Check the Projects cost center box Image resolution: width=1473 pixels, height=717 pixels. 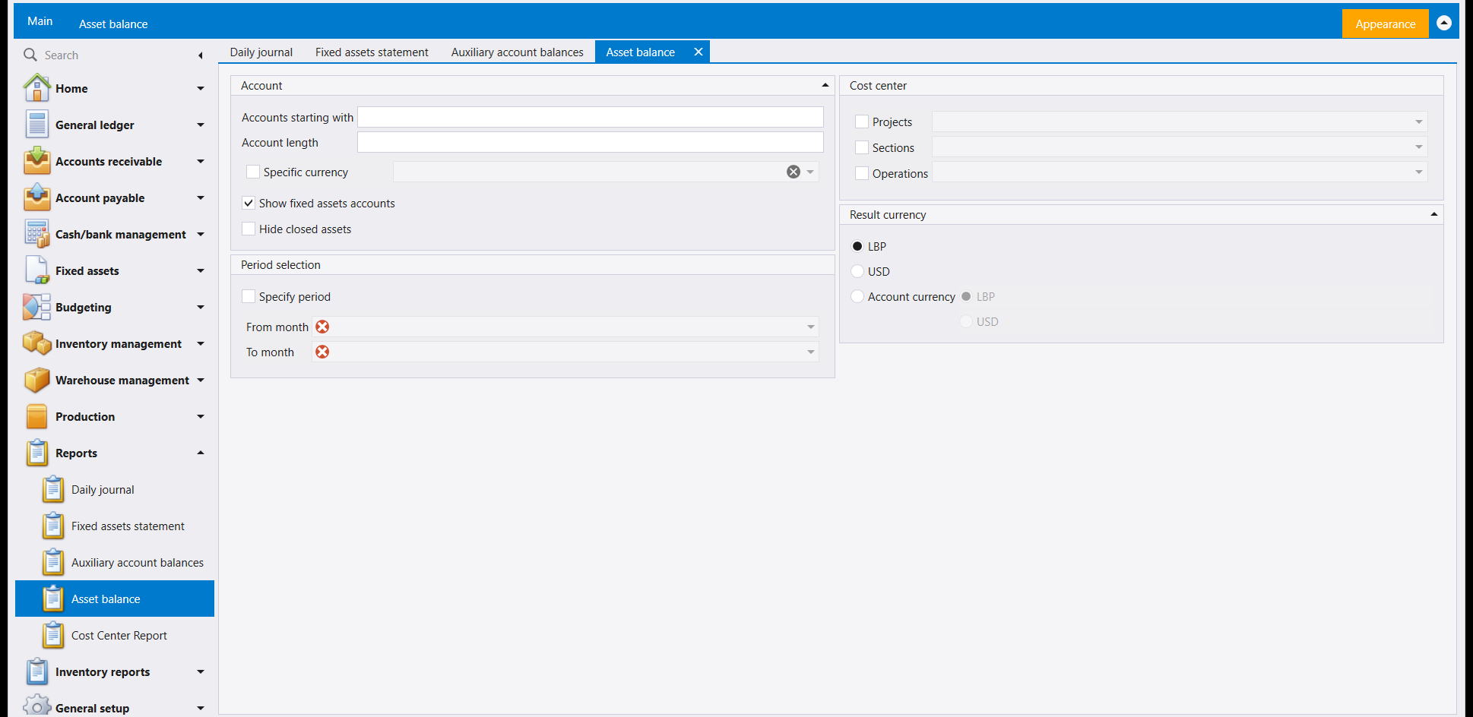pos(862,122)
